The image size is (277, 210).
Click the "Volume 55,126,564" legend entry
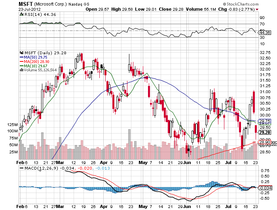pyautogui.click(x=40, y=70)
